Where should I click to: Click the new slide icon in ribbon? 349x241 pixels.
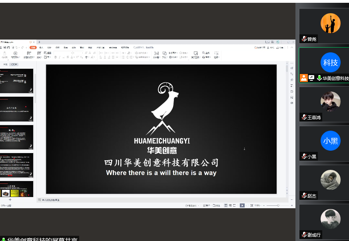[29, 54]
